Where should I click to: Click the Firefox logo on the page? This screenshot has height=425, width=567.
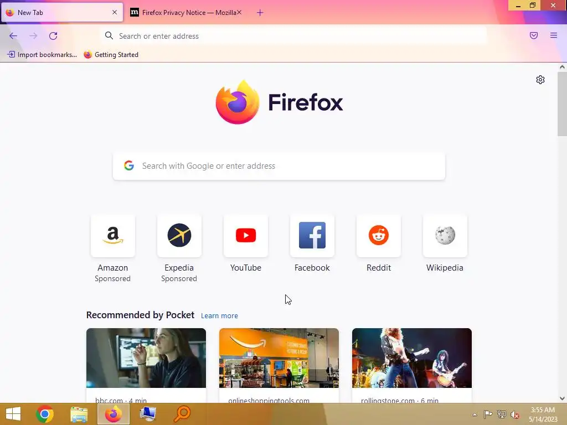point(238,102)
